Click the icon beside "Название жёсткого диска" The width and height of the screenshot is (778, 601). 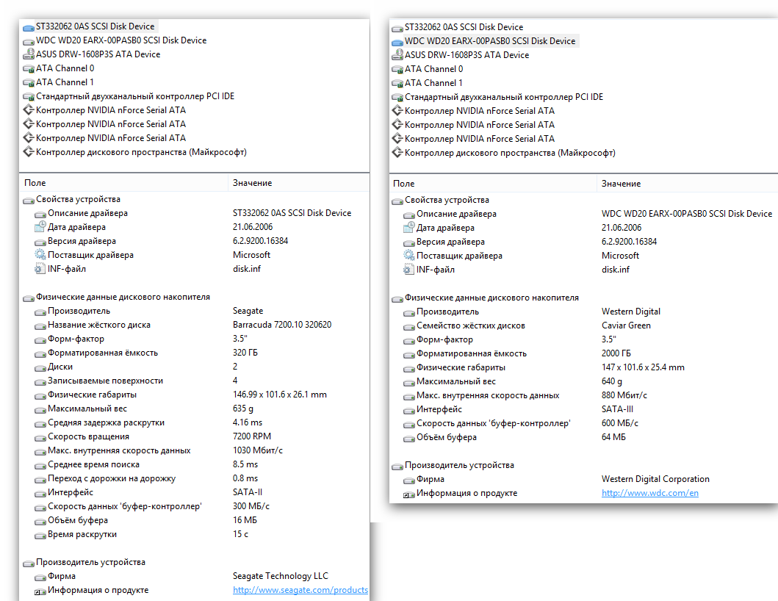click(x=40, y=325)
